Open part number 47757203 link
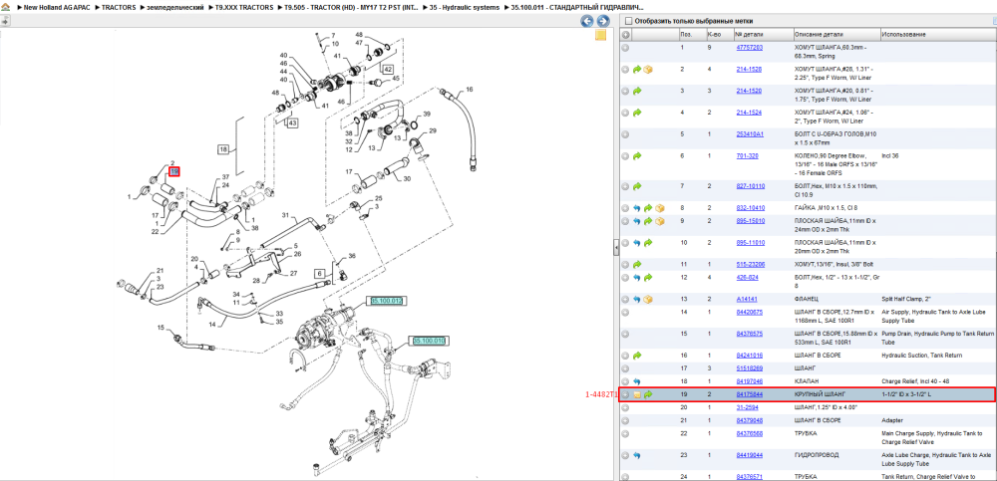 click(749, 48)
